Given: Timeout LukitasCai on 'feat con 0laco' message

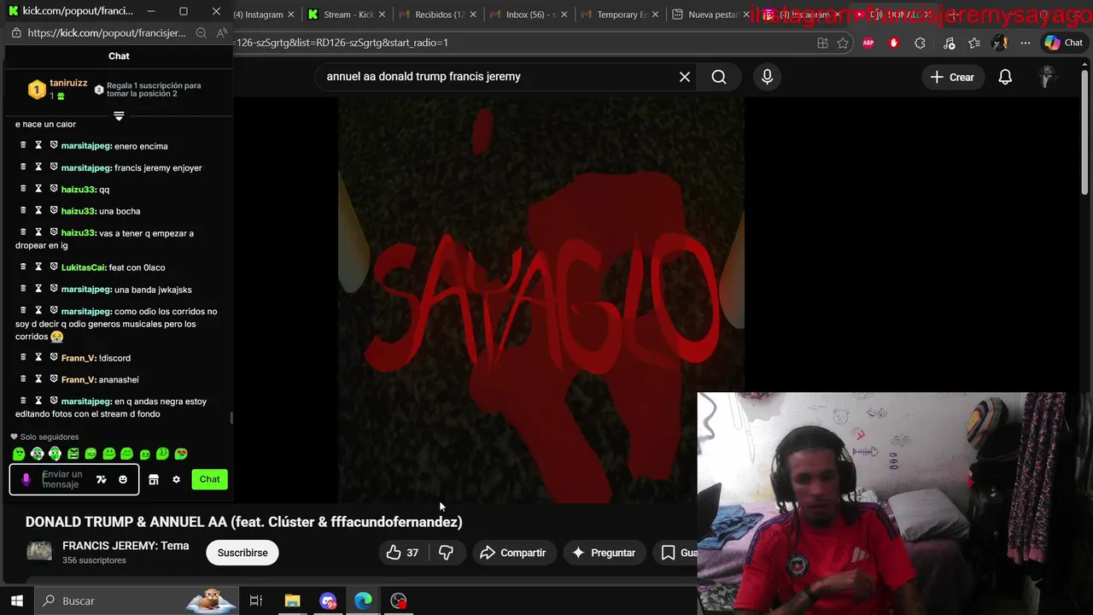Looking at the screenshot, I should pos(38,266).
